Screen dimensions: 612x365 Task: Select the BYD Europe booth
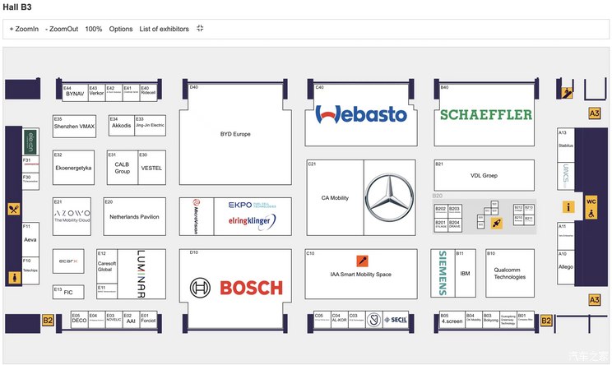pyautogui.click(x=235, y=133)
